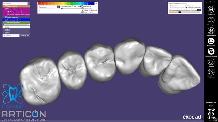Click Save view (Сохранить вид) label

pyautogui.click(x=211, y=102)
